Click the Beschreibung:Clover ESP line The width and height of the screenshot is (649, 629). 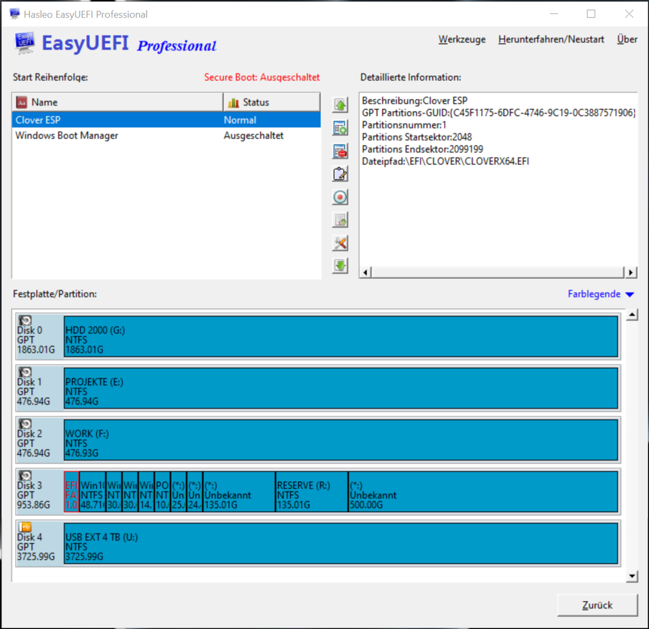pos(414,101)
